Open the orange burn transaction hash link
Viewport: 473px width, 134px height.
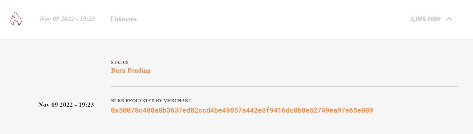[242, 110]
